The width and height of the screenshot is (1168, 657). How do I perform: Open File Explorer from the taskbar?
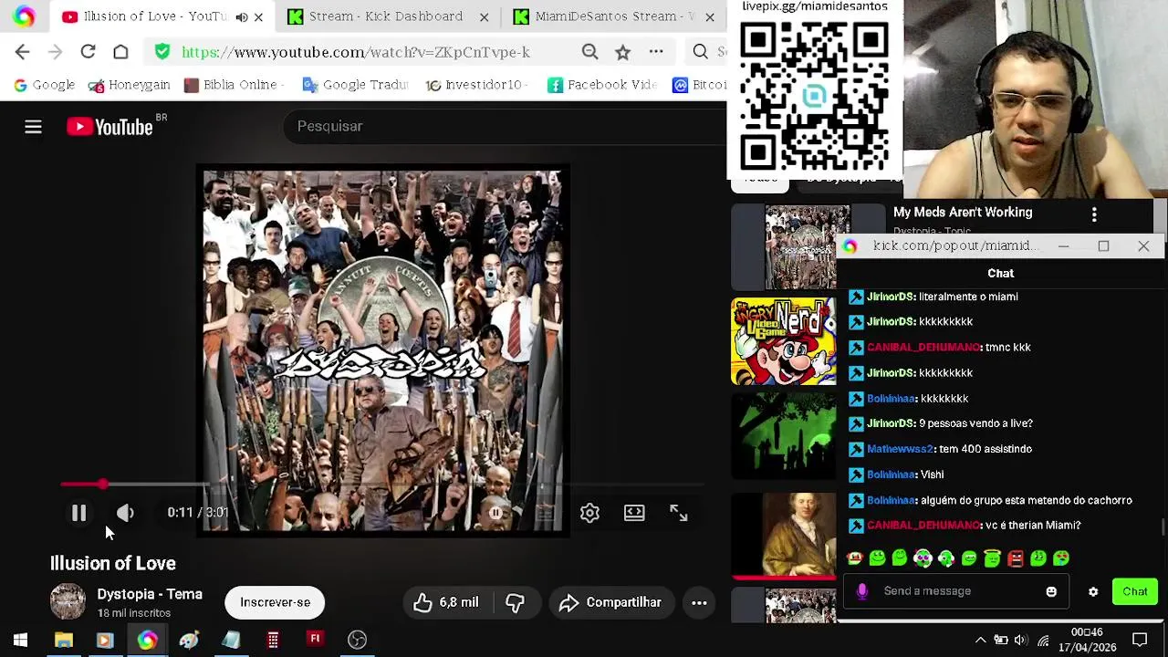pyautogui.click(x=63, y=640)
